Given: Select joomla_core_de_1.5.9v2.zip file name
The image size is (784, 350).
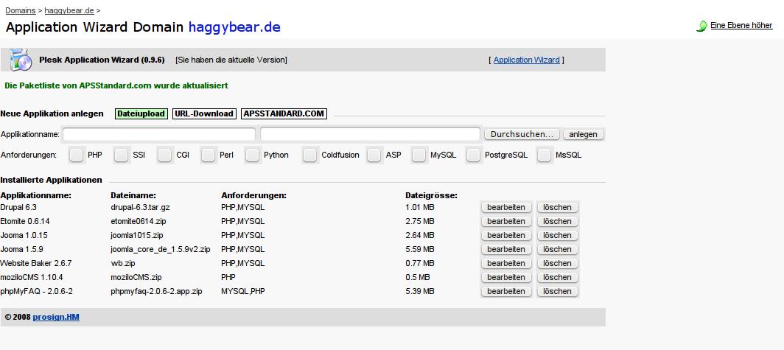Looking at the screenshot, I should (x=160, y=249).
